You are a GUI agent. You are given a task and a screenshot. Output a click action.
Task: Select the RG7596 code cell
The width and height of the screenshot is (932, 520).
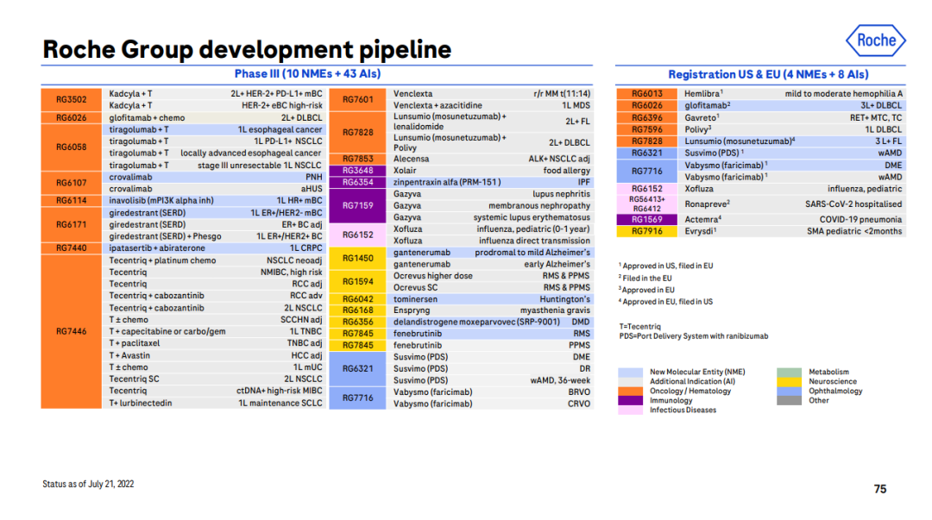tap(646, 129)
